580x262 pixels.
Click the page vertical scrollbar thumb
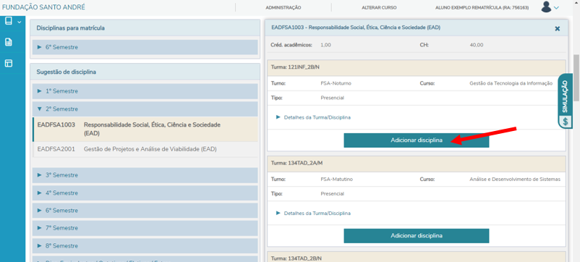(576, 77)
